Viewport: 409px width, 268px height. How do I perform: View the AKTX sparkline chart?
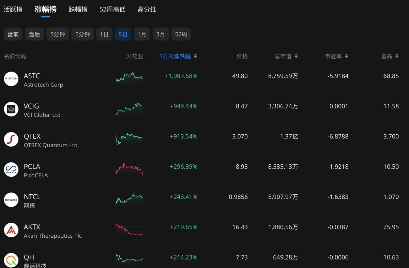(x=129, y=229)
